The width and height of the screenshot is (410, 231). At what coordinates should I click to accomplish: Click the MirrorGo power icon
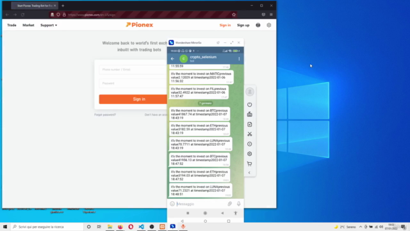[x=250, y=105]
